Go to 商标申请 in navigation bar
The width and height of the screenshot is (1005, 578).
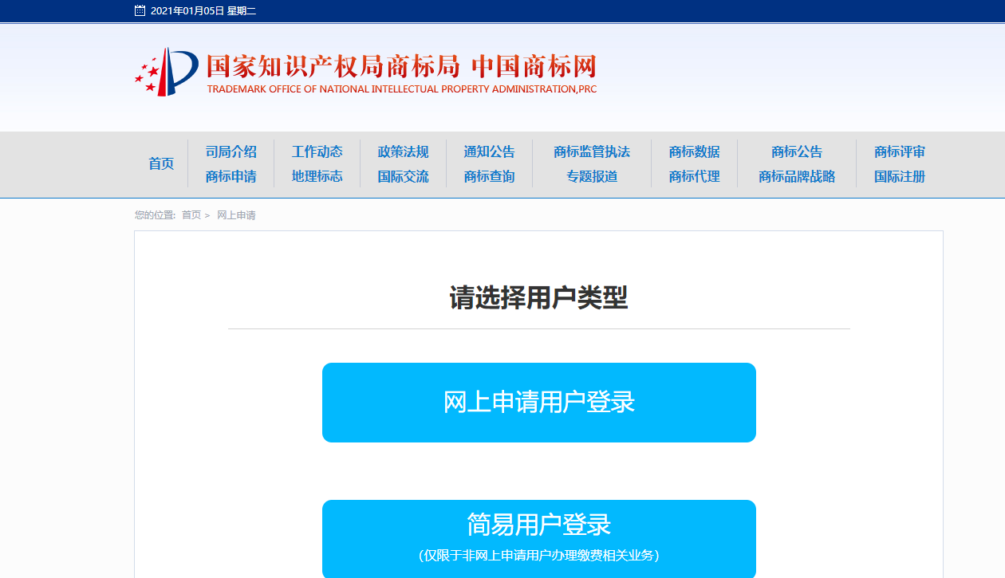(x=231, y=176)
